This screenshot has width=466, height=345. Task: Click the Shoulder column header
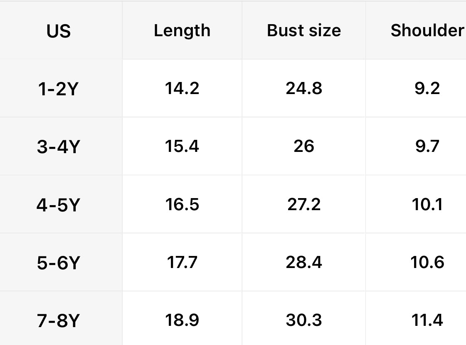(x=427, y=30)
